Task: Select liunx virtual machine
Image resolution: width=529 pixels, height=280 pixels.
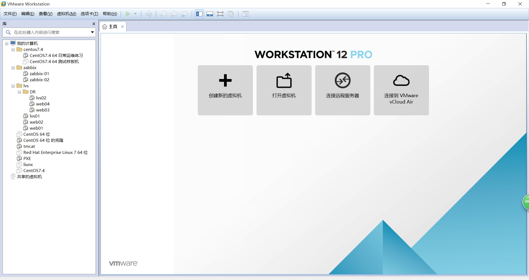Action: (x=28, y=165)
